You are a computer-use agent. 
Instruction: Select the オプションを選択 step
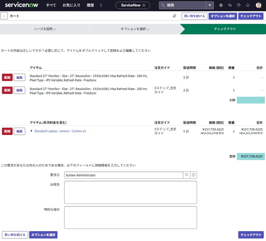pyautogui.click(x=135, y=29)
